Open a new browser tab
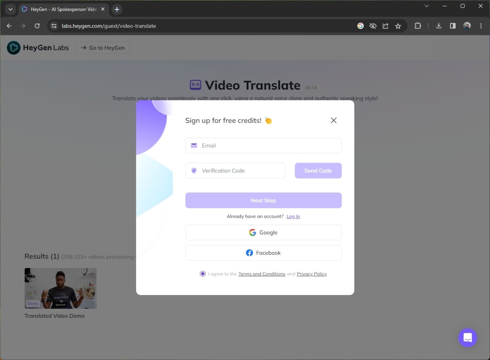 click(x=117, y=9)
